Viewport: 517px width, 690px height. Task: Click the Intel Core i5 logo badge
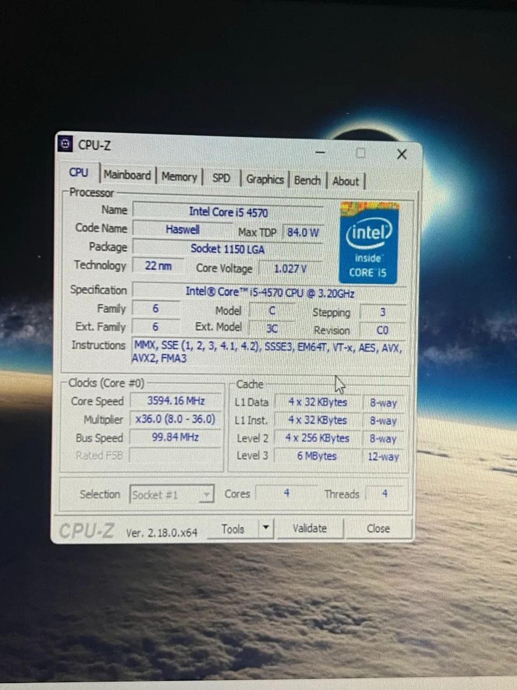click(x=369, y=243)
